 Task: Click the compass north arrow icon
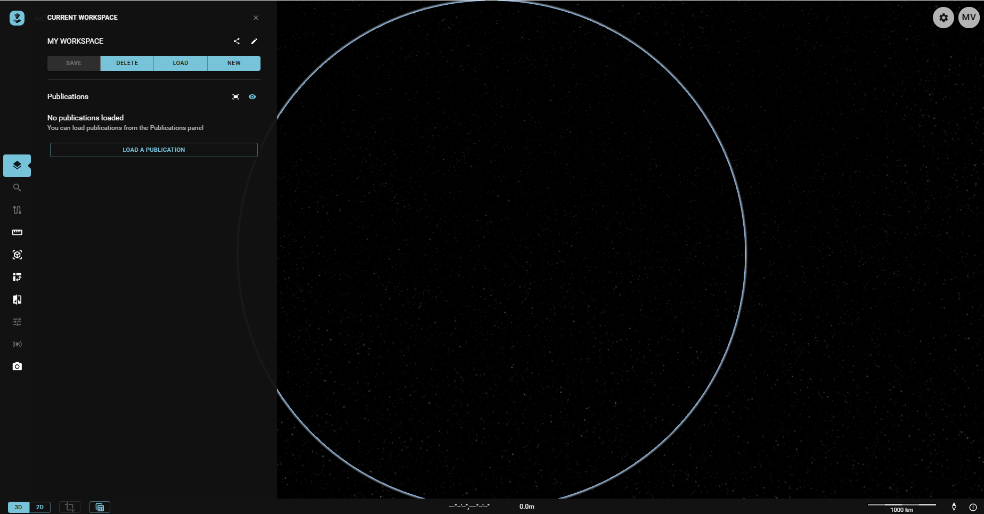click(954, 507)
